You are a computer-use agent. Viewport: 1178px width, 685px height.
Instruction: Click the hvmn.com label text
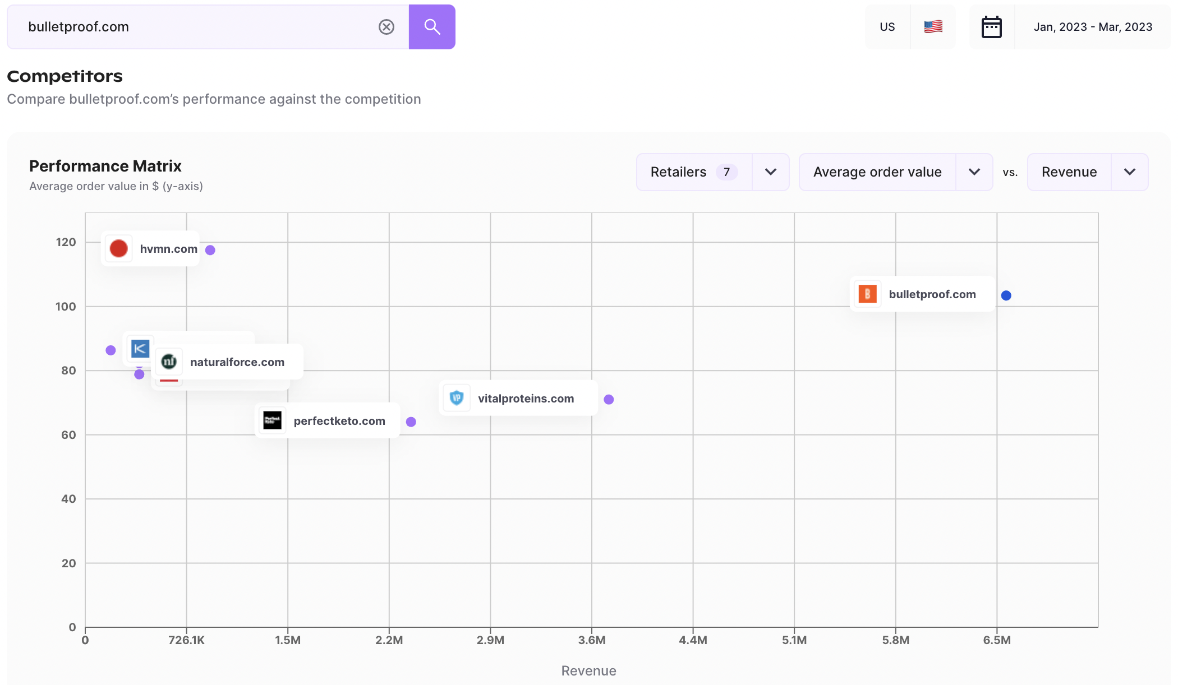click(168, 249)
